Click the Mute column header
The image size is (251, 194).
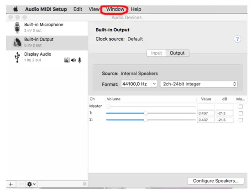click(x=241, y=99)
